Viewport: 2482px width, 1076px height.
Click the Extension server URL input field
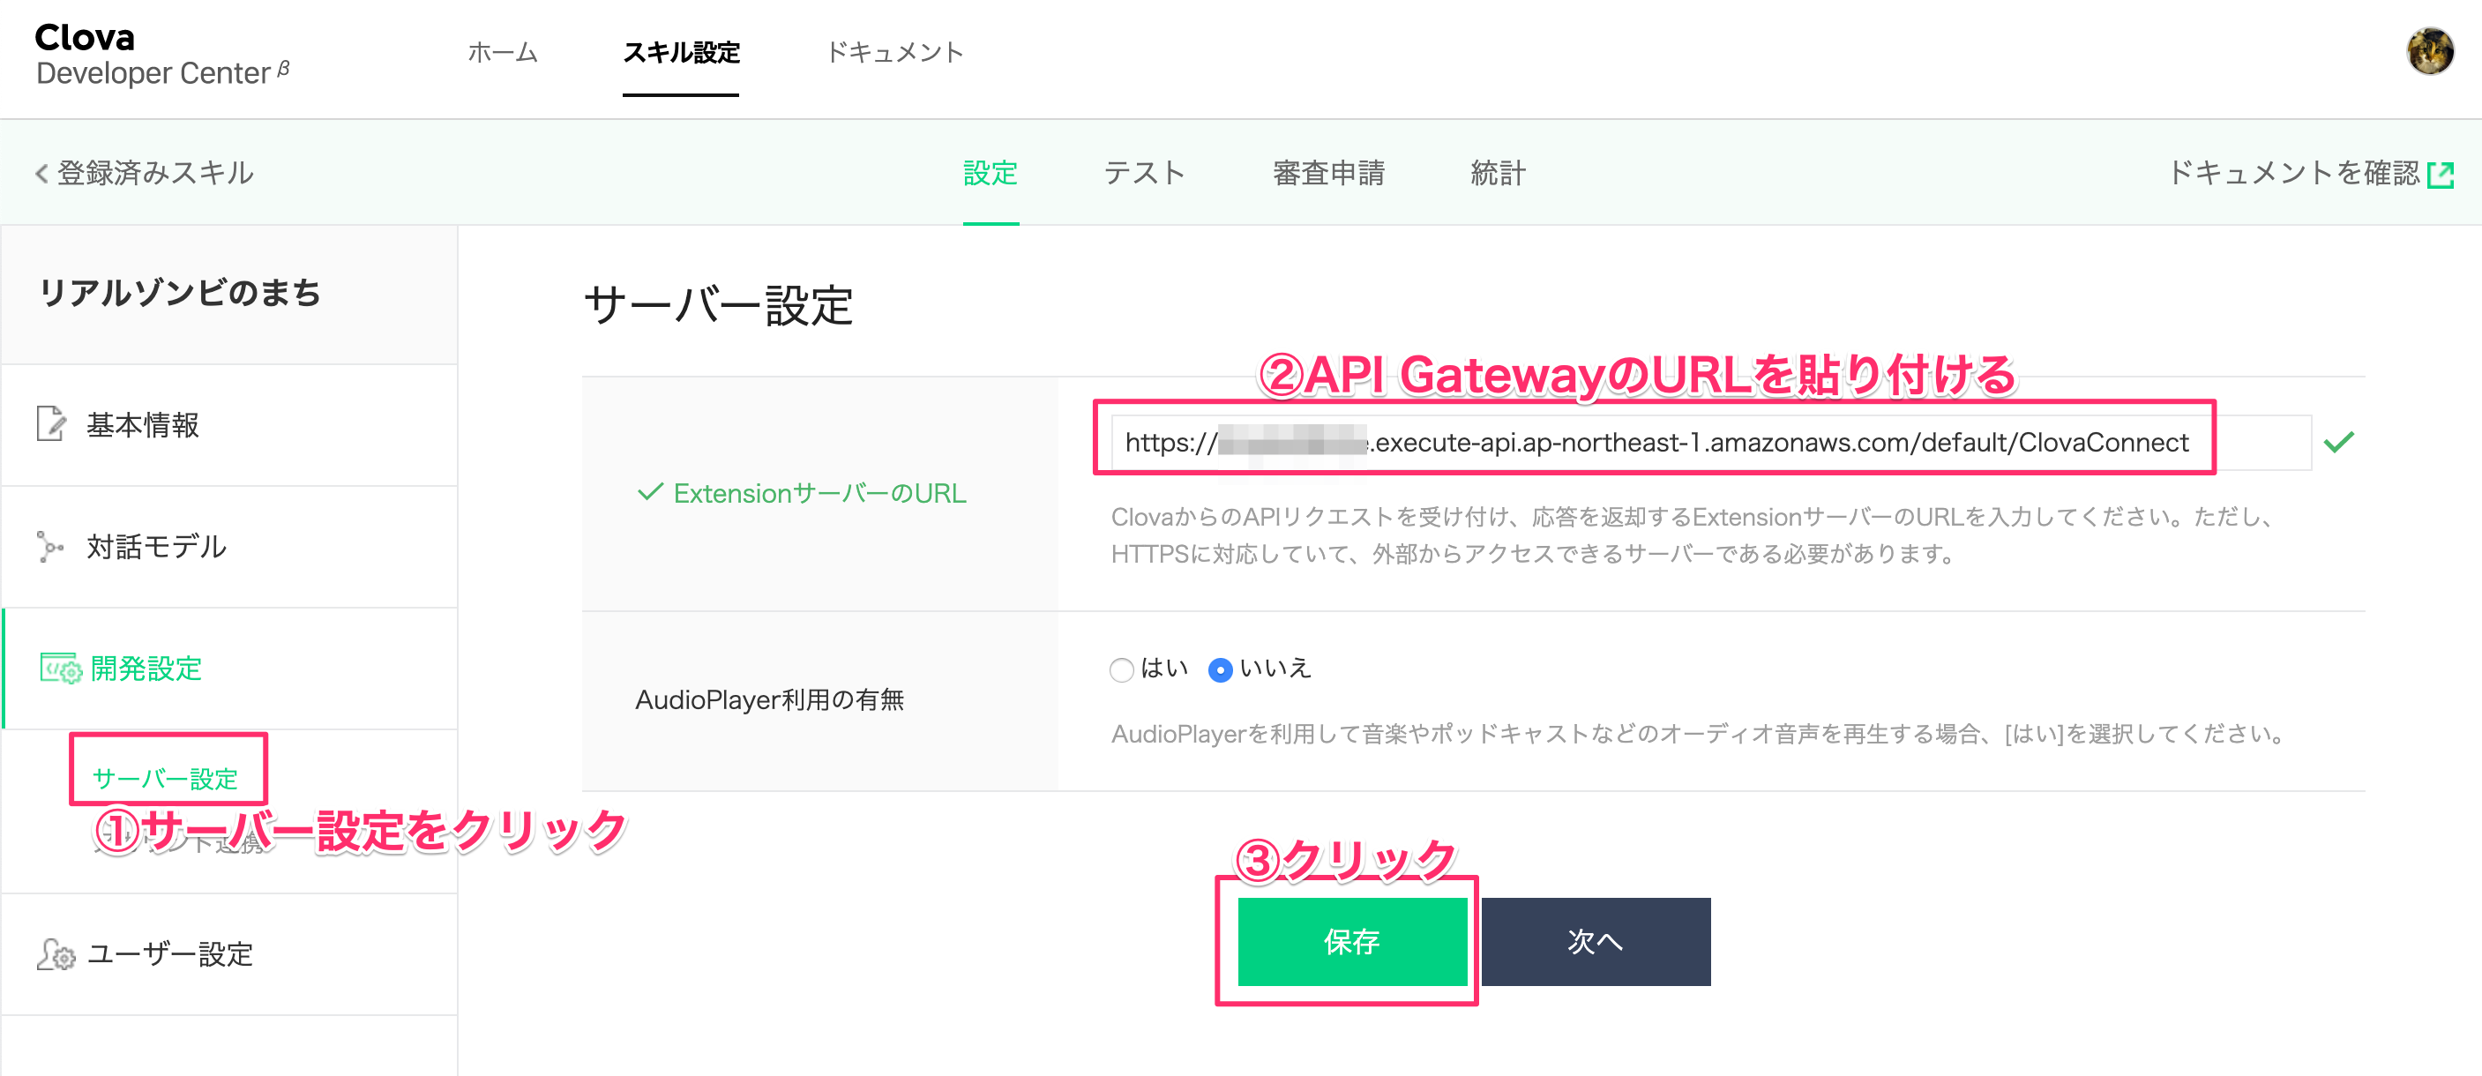coord(1710,442)
